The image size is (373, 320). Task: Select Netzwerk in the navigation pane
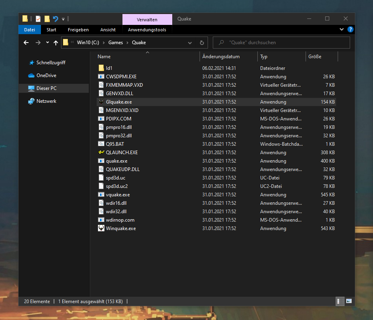[x=47, y=101]
